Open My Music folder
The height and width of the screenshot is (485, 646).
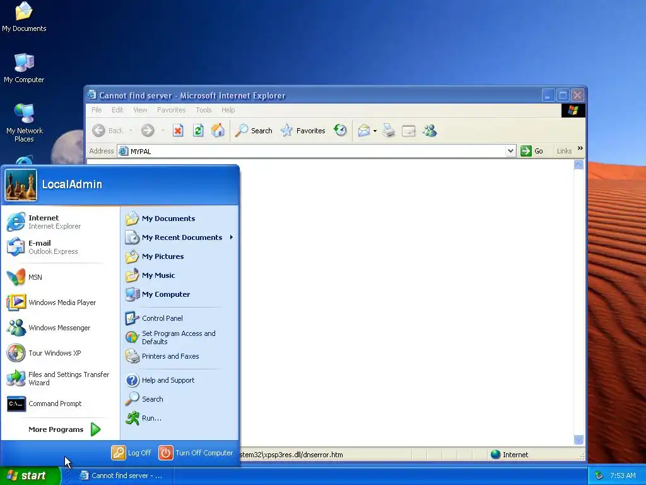pos(180,275)
